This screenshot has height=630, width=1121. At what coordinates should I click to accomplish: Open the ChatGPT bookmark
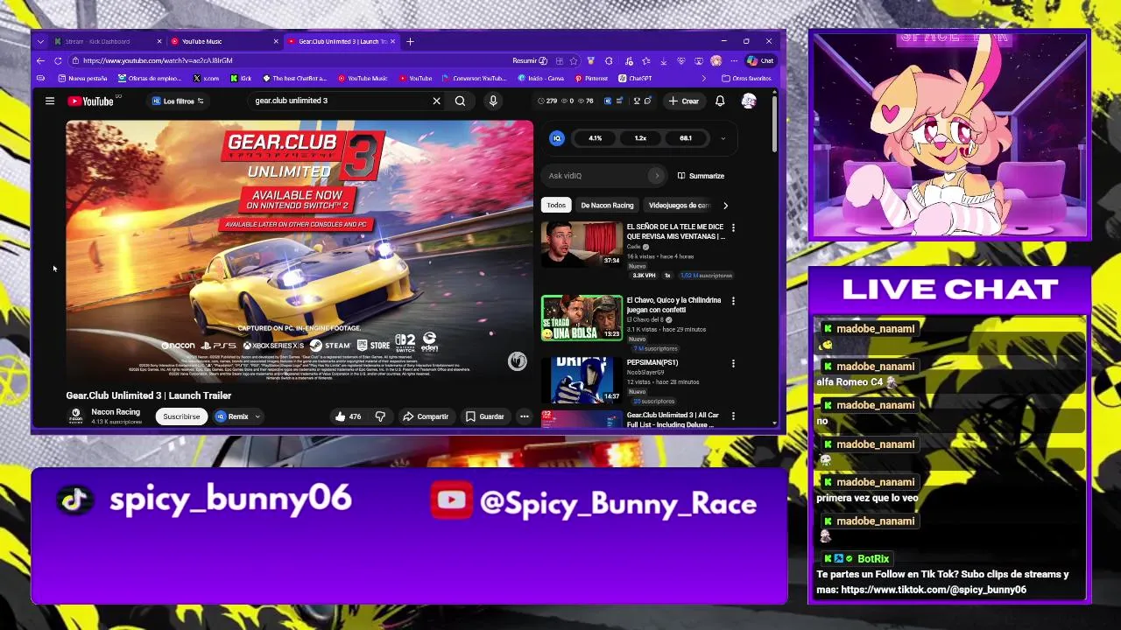(x=634, y=79)
